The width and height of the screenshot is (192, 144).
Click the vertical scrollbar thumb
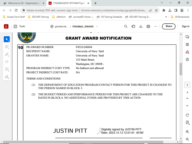(x=181, y=69)
